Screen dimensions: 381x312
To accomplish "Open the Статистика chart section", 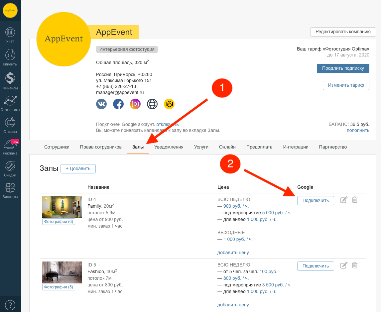I will (x=10, y=103).
